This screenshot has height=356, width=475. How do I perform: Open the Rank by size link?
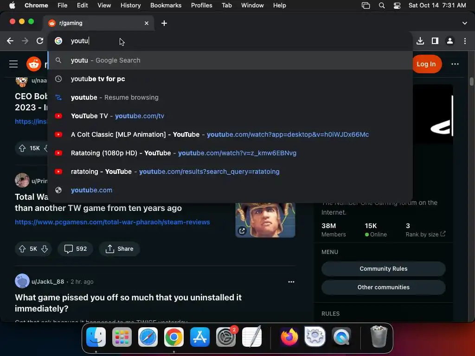[425, 234]
